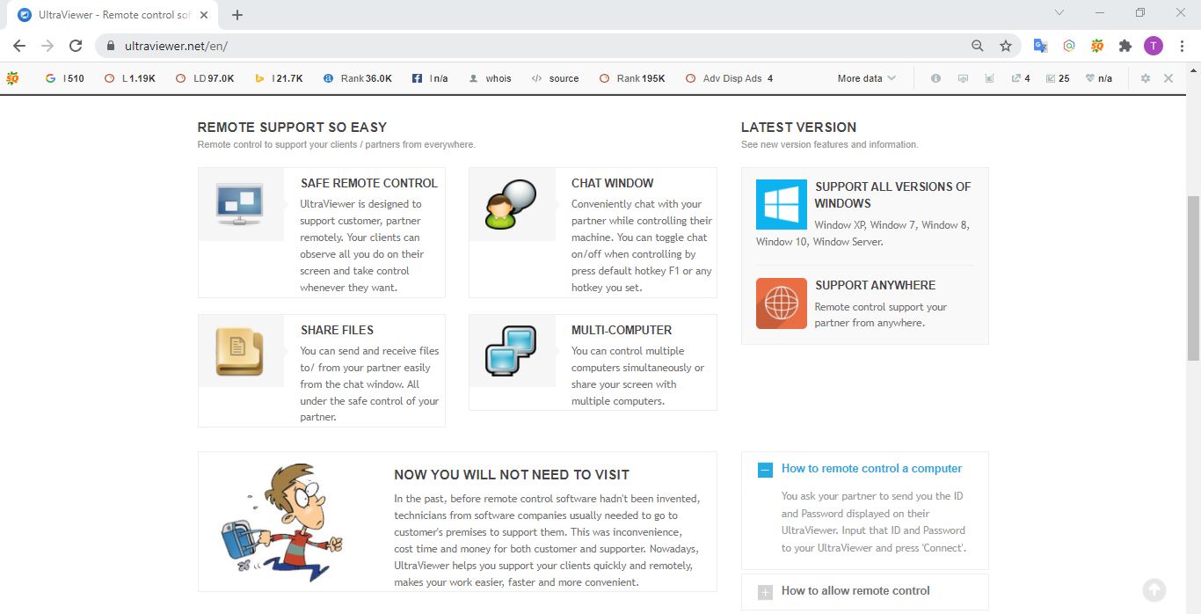Click the LATEST VERSION heading

click(x=798, y=127)
